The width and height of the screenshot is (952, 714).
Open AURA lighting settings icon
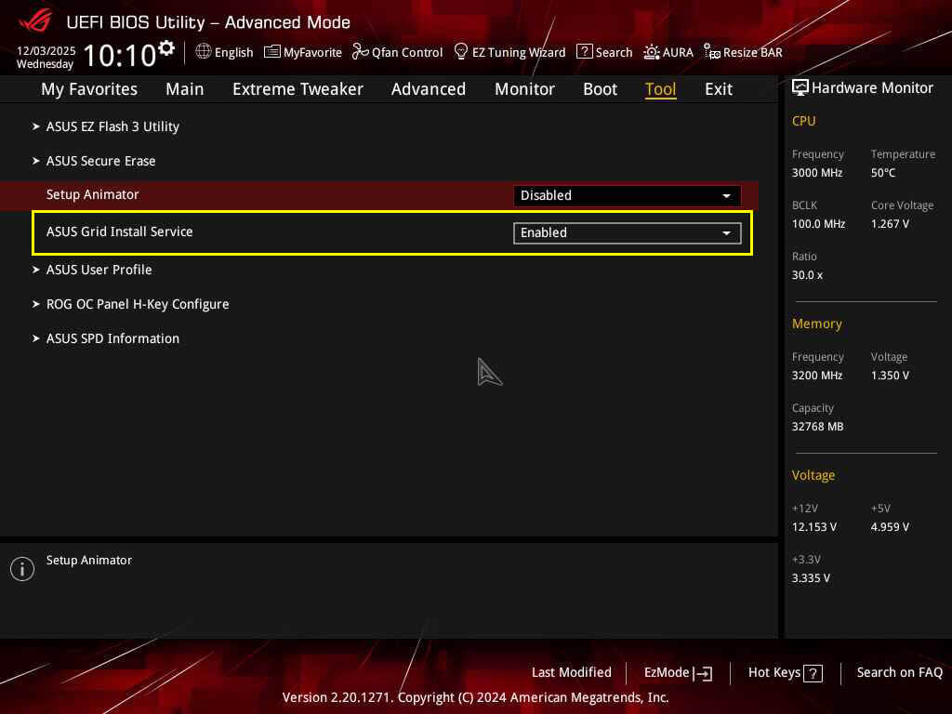click(x=652, y=52)
